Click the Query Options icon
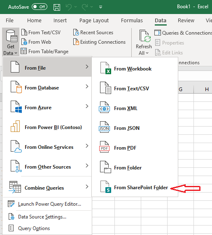This screenshot has height=235, width=212. [11, 228]
